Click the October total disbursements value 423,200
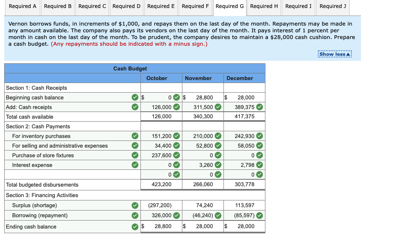 pos(161,184)
